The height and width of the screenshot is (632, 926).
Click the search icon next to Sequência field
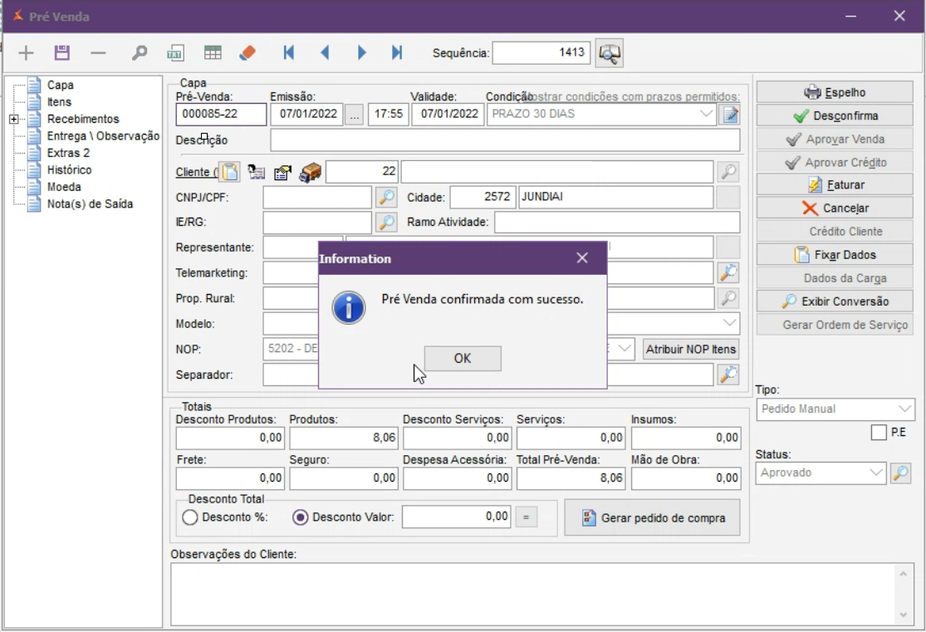[610, 53]
